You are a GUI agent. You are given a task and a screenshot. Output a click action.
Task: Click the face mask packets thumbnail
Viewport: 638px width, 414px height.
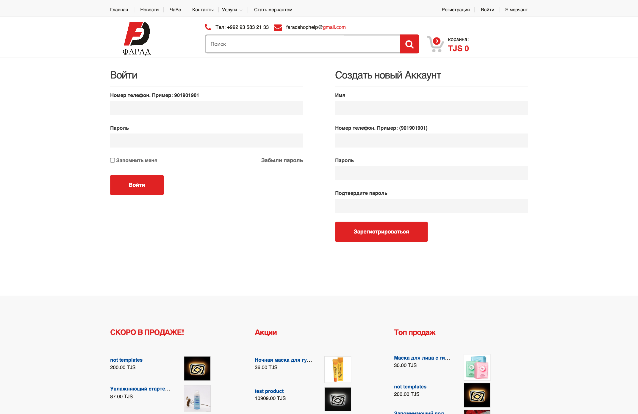click(x=477, y=367)
